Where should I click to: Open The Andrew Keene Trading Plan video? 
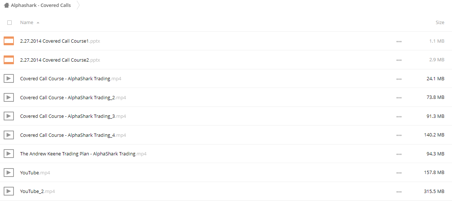coord(83,154)
